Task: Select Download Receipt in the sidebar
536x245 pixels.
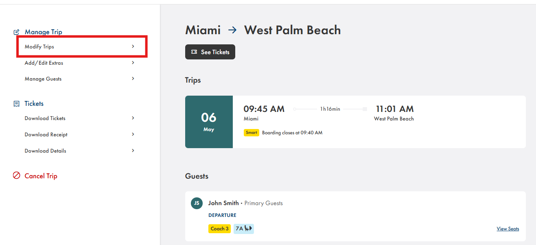Action: tap(46, 135)
